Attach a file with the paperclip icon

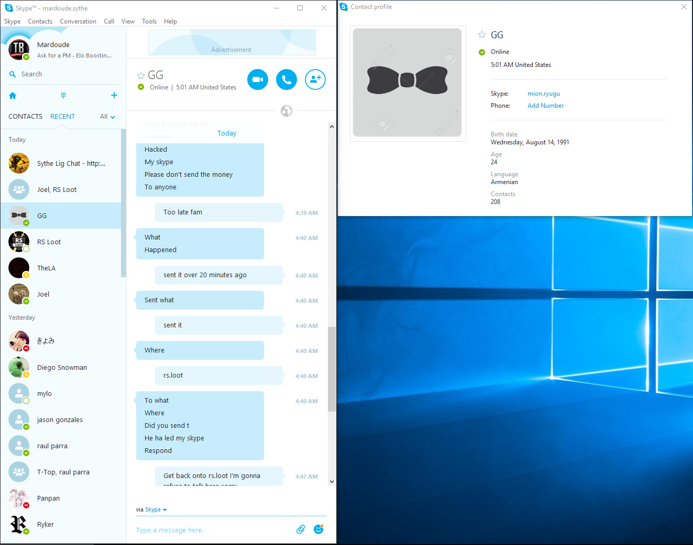301,529
